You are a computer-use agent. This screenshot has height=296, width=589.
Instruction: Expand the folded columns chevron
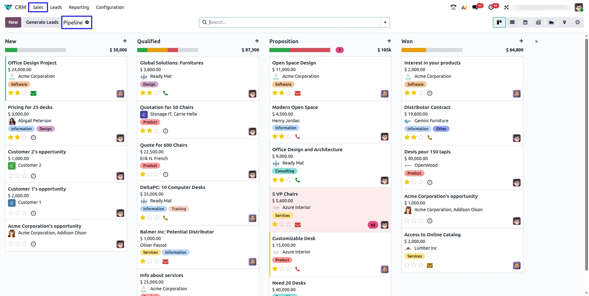536,41
